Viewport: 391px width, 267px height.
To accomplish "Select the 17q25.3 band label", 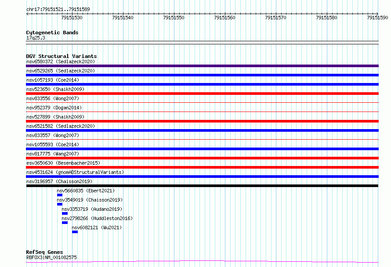I will pos(36,38).
